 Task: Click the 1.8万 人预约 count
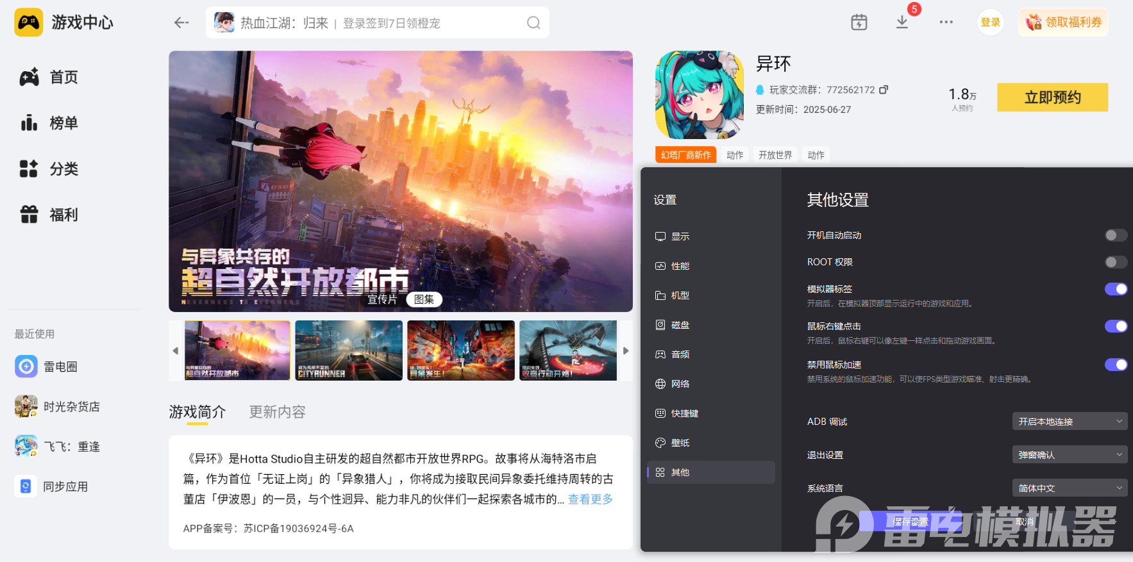(x=962, y=99)
